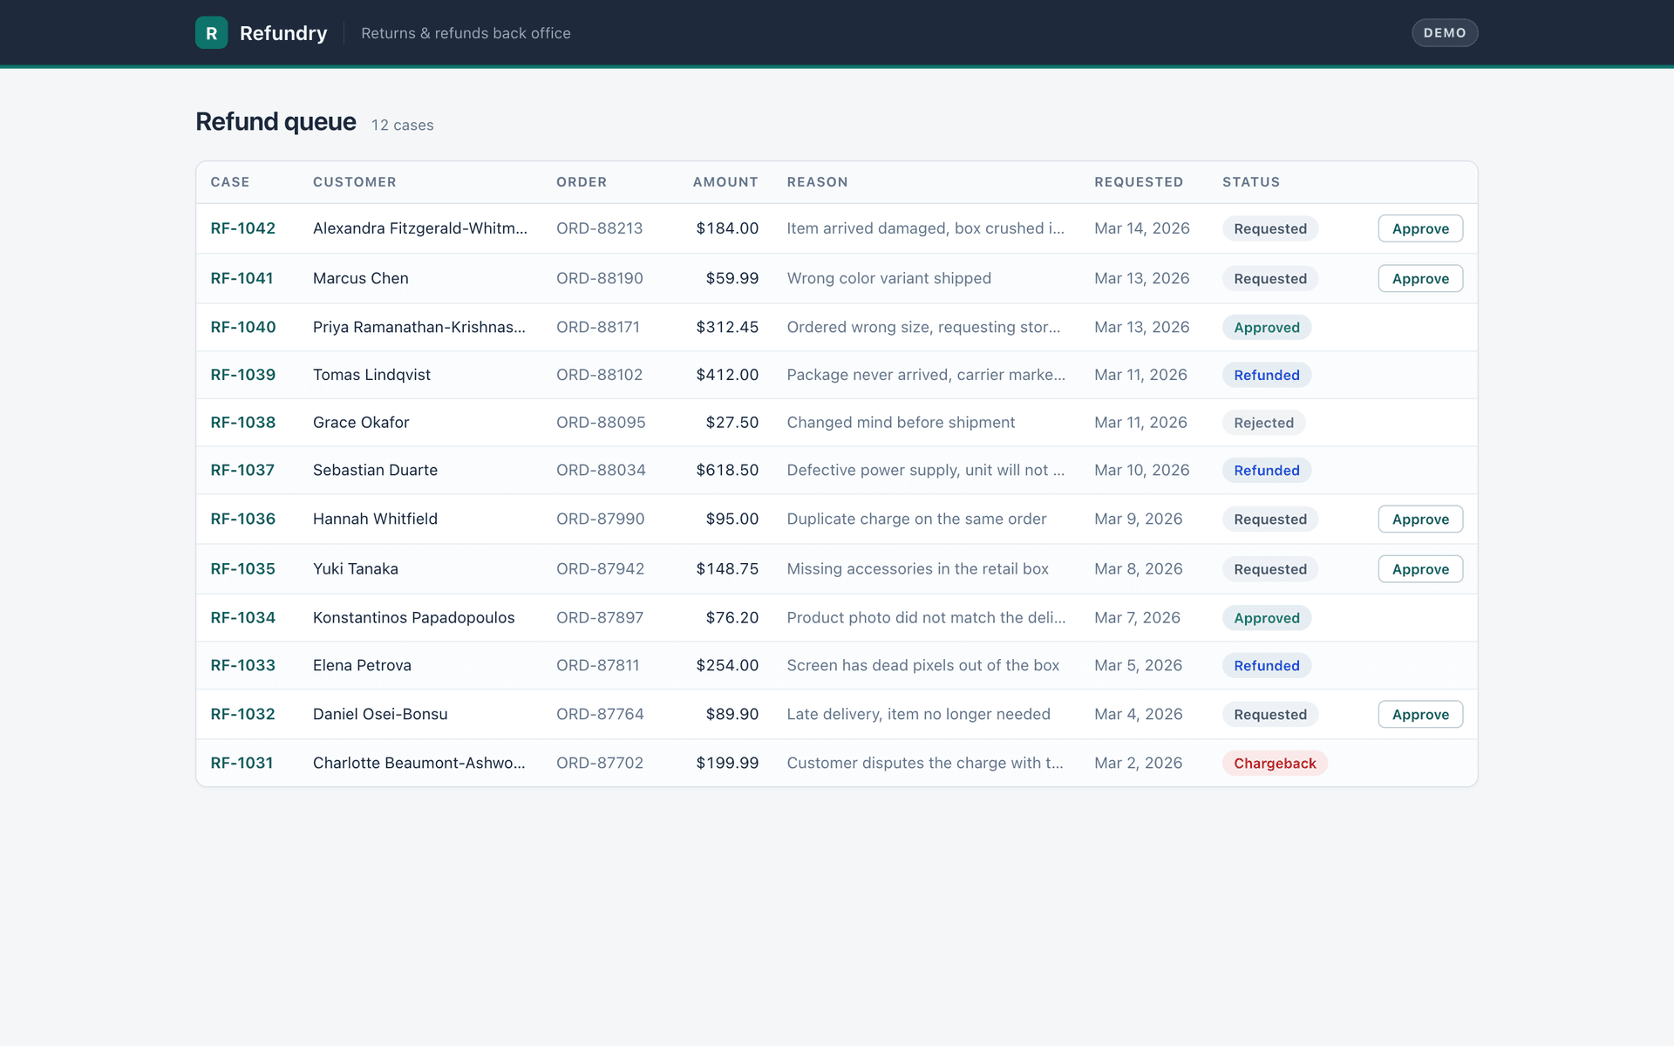
Task: Click the $27.50 amount
Action: point(732,422)
